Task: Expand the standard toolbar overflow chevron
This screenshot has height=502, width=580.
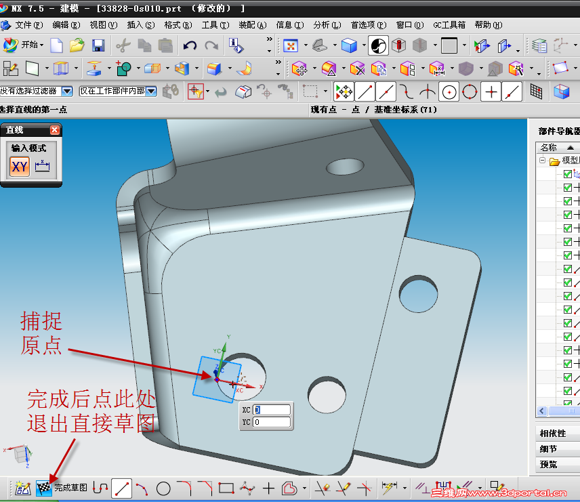Action: pyautogui.click(x=269, y=39)
